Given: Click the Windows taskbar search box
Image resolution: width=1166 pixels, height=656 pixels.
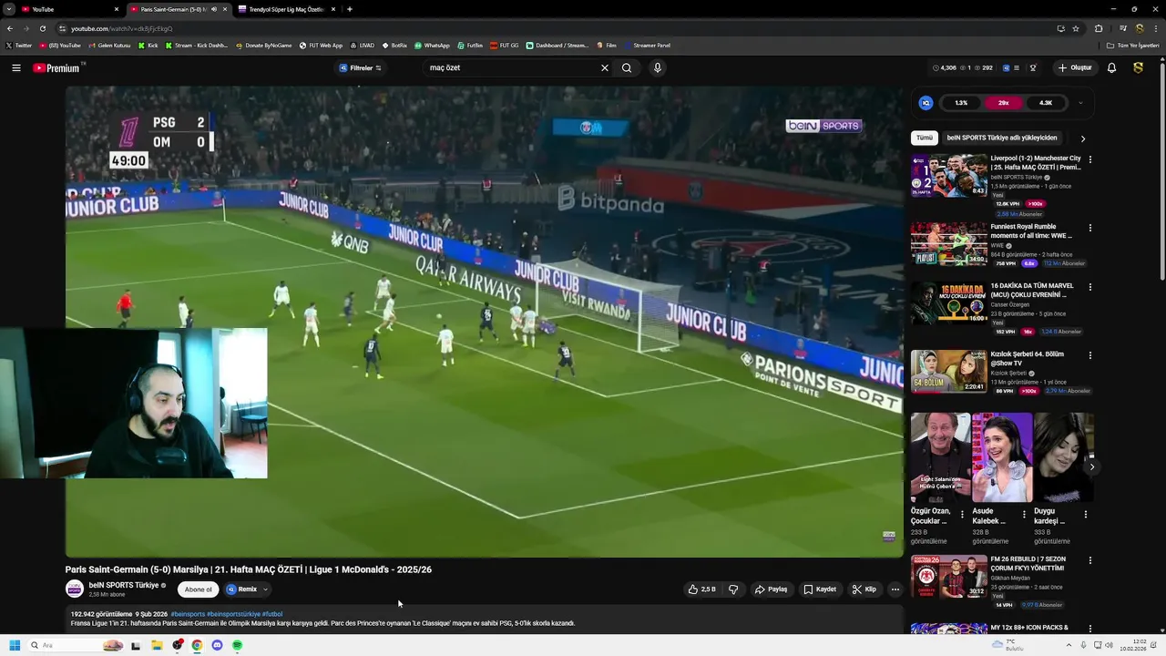Looking at the screenshot, I should (x=77, y=645).
